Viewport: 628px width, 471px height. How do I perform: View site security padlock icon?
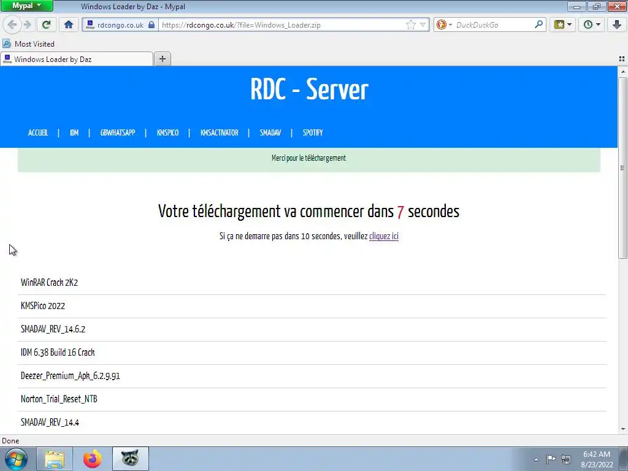(x=151, y=25)
